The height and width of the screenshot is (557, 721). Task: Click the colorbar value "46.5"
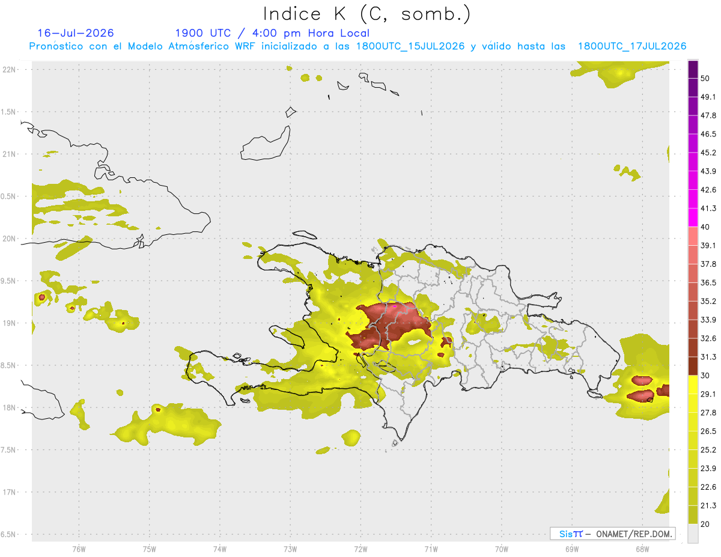(708, 134)
